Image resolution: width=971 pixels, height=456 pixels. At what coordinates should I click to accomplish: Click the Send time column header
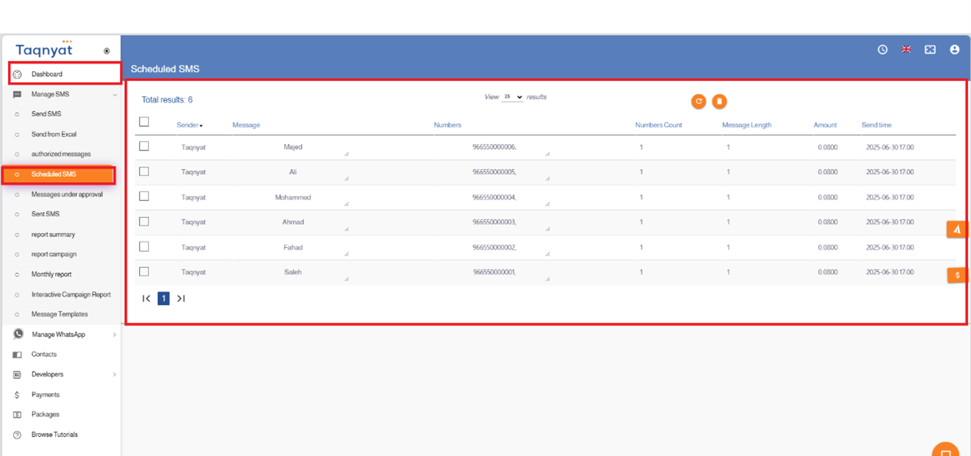pos(876,125)
